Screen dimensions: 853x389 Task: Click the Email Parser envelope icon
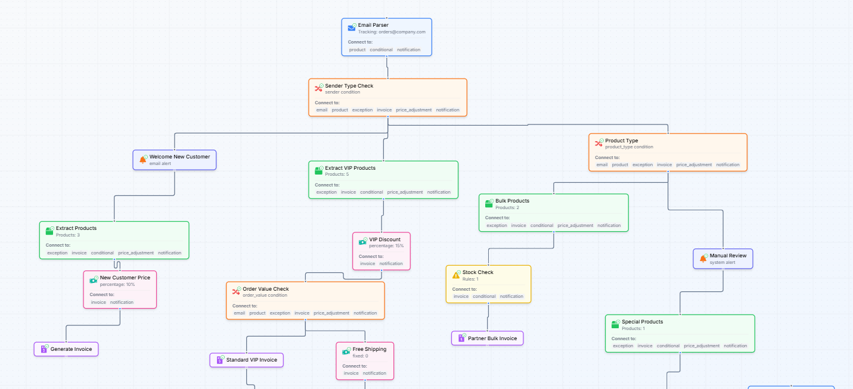point(352,28)
